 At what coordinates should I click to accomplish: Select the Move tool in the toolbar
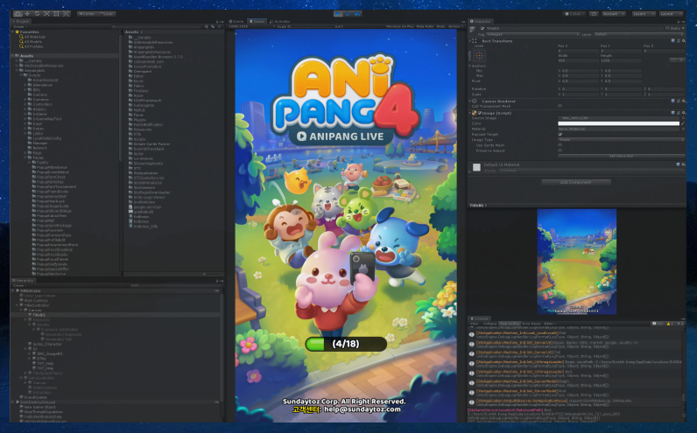pyautogui.click(x=27, y=14)
